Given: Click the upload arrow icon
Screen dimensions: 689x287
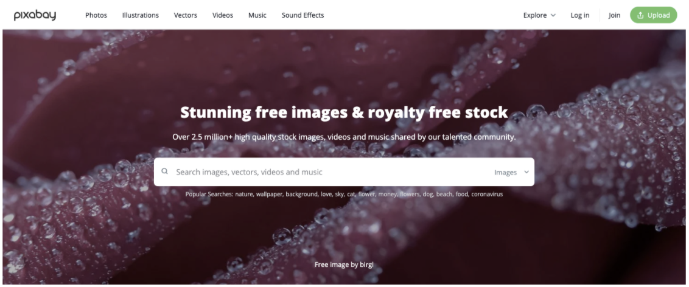Looking at the screenshot, I should coord(640,15).
